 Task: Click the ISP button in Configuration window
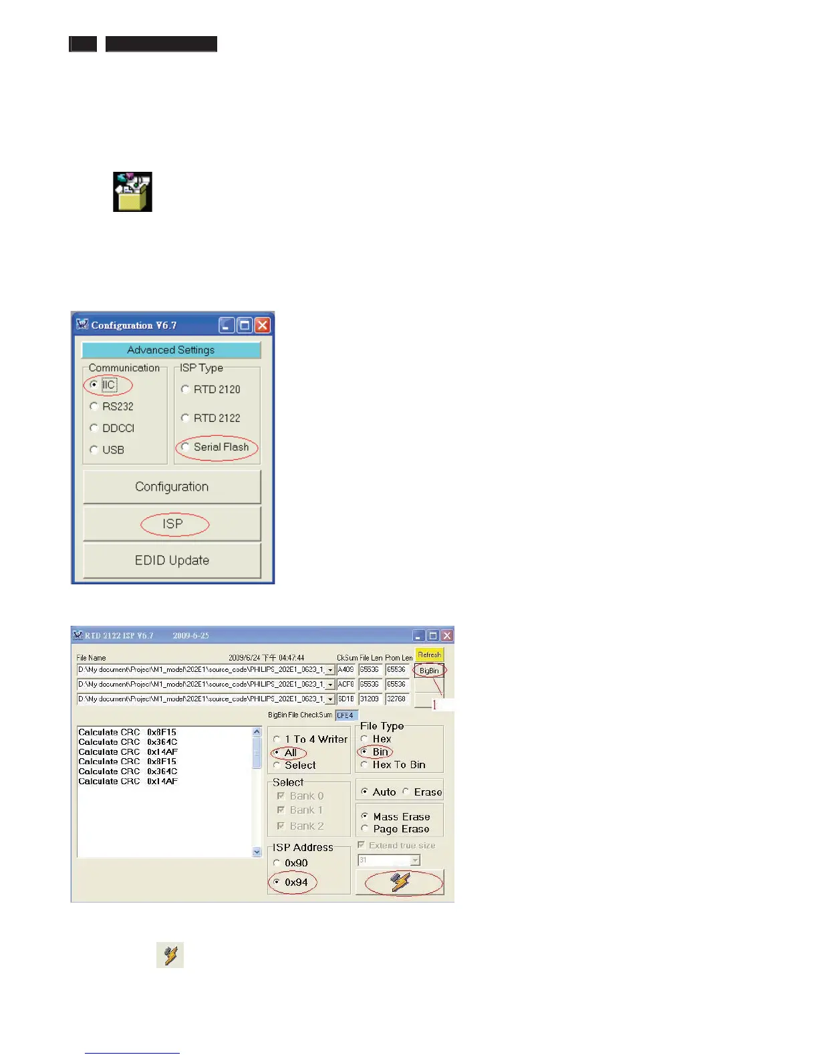click(x=172, y=523)
